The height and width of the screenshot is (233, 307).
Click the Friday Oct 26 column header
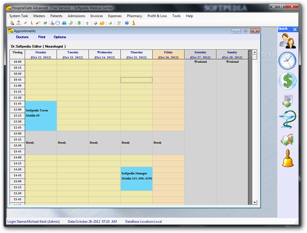pos(168,55)
